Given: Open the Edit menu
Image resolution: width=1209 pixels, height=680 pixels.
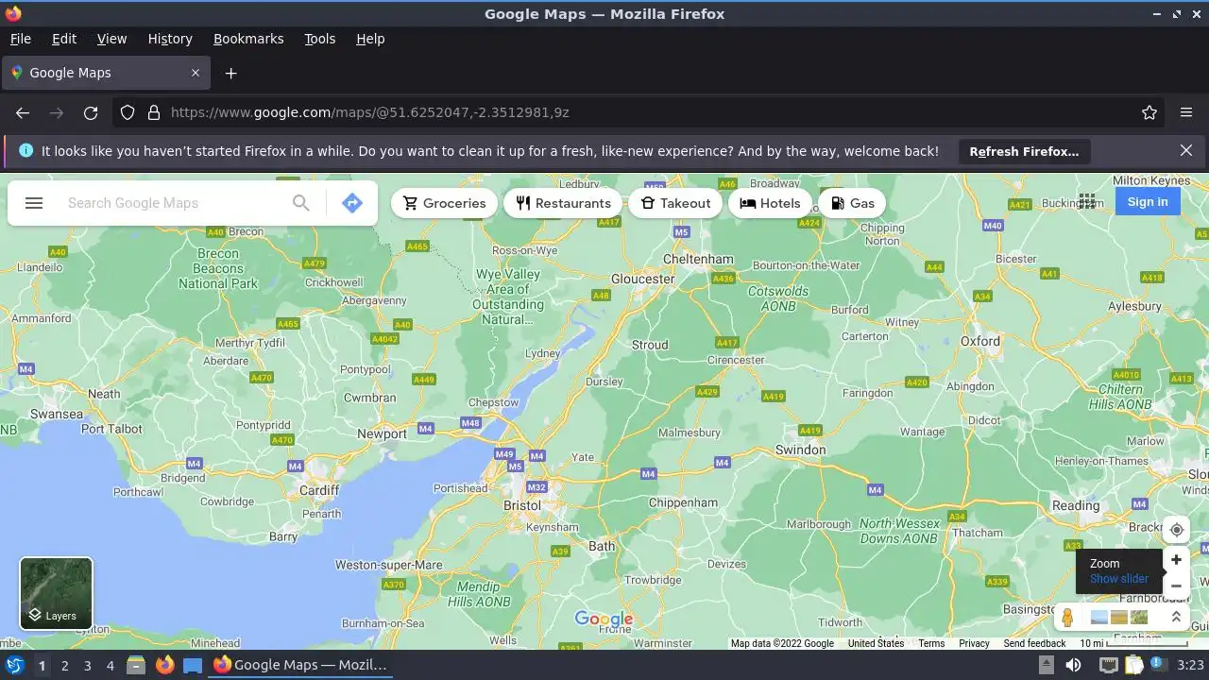Looking at the screenshot, I should tap(64, 39).
